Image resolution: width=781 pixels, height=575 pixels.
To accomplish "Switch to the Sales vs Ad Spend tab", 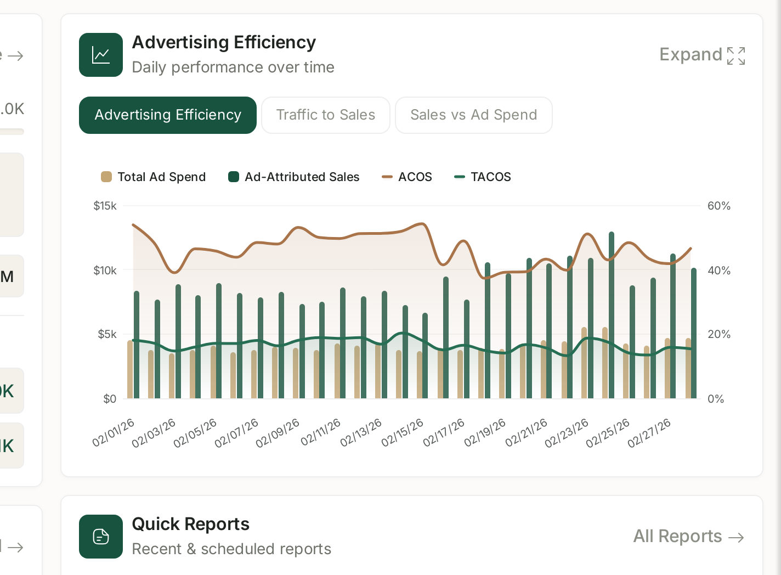I will click(x=474, y=115).
